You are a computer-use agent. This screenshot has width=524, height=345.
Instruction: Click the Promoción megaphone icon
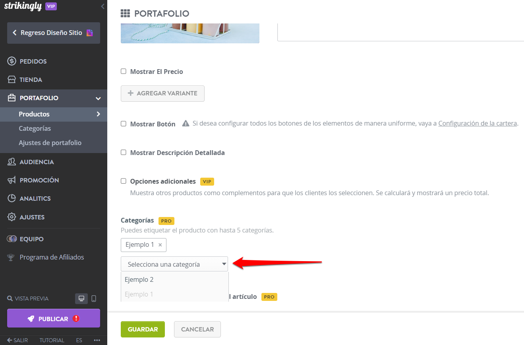coord(12,180)
